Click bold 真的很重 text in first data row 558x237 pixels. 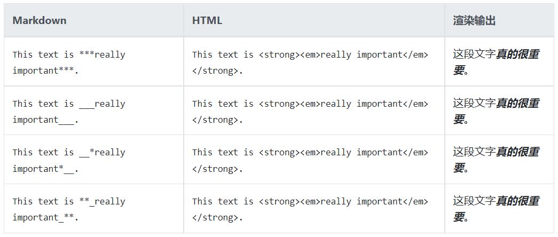coord(517,54)
